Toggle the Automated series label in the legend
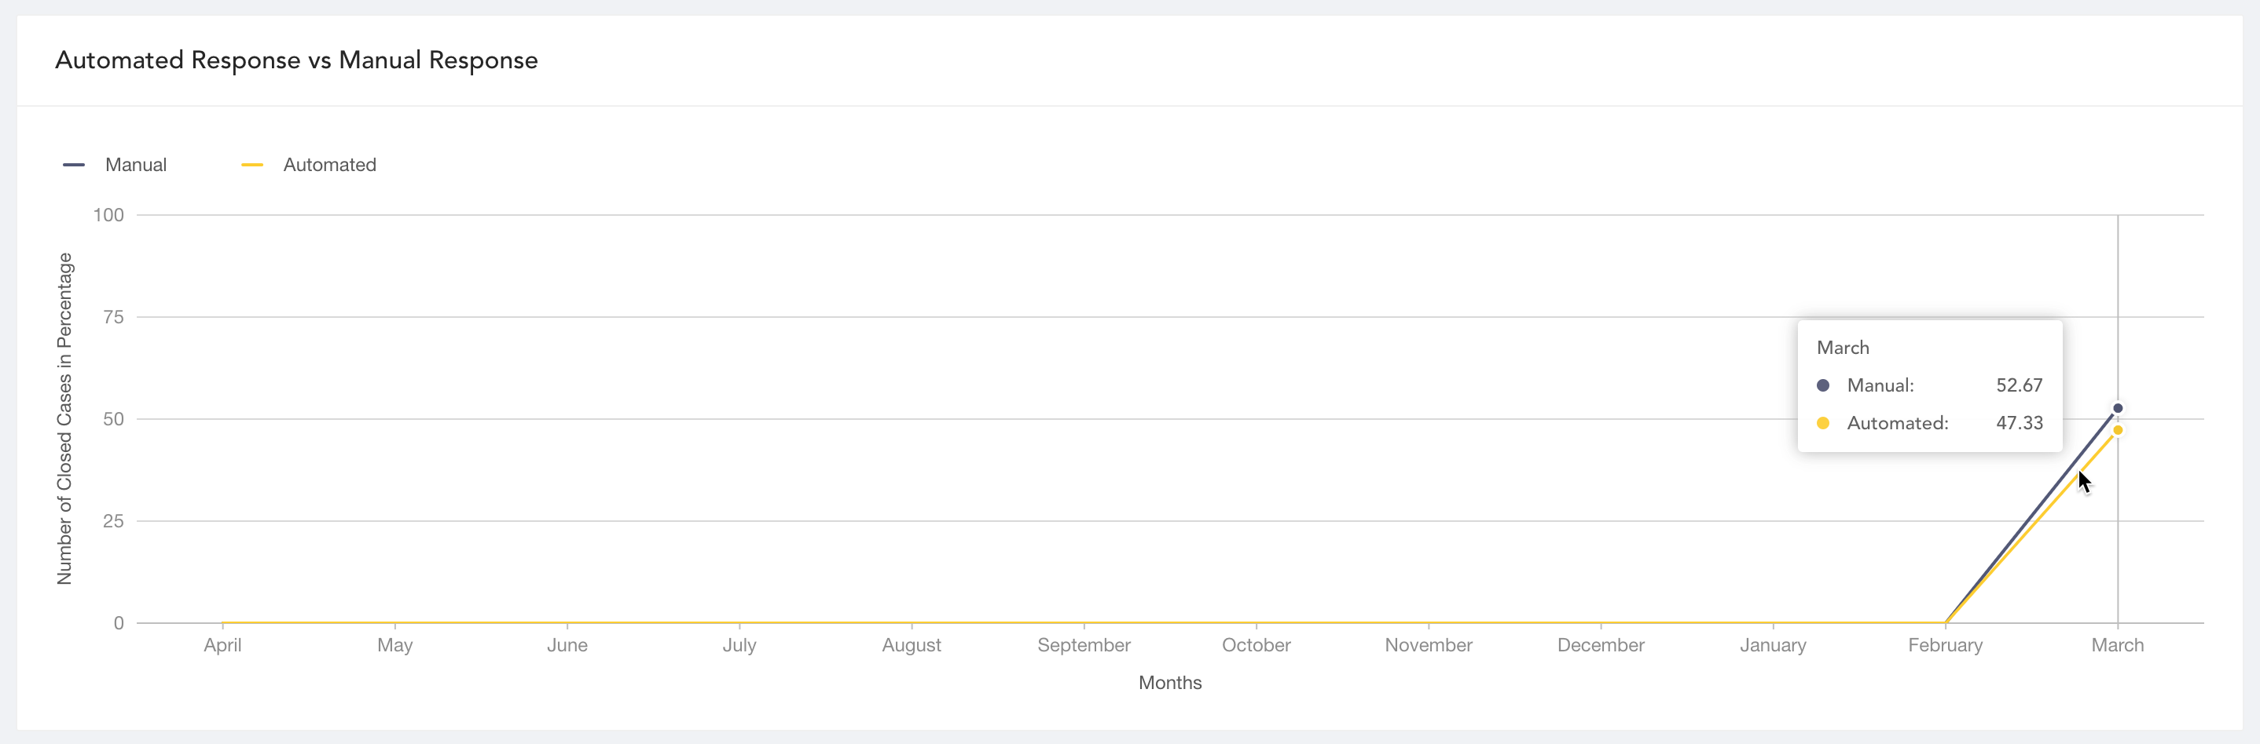The width and height of the screenshot is (2260, 744). tap(329, 165)
